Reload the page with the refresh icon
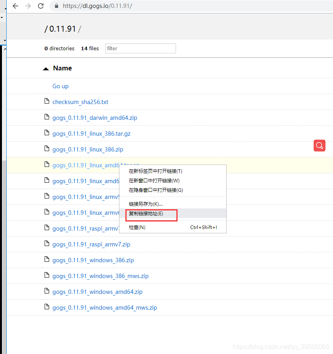Image resolution: width=333 pixels, height=354 pixels. coord(41,6)
